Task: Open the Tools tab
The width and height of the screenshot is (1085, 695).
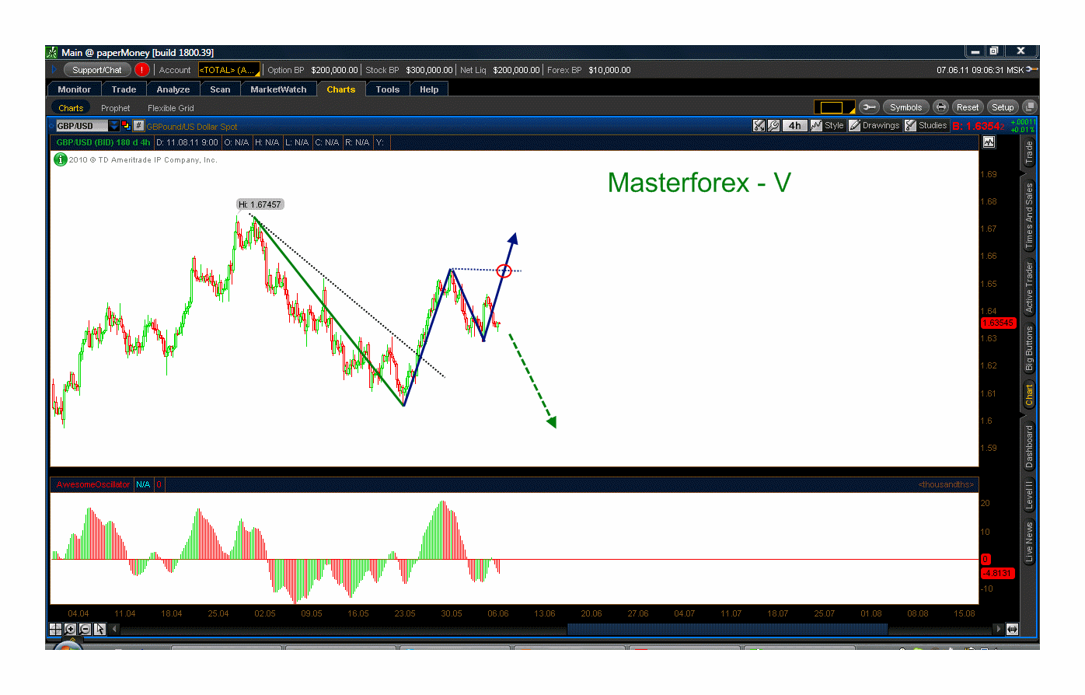Action: point(387,89)
